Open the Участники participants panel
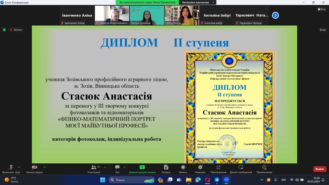This screenshot has width=329, height=185. point(94,169)
